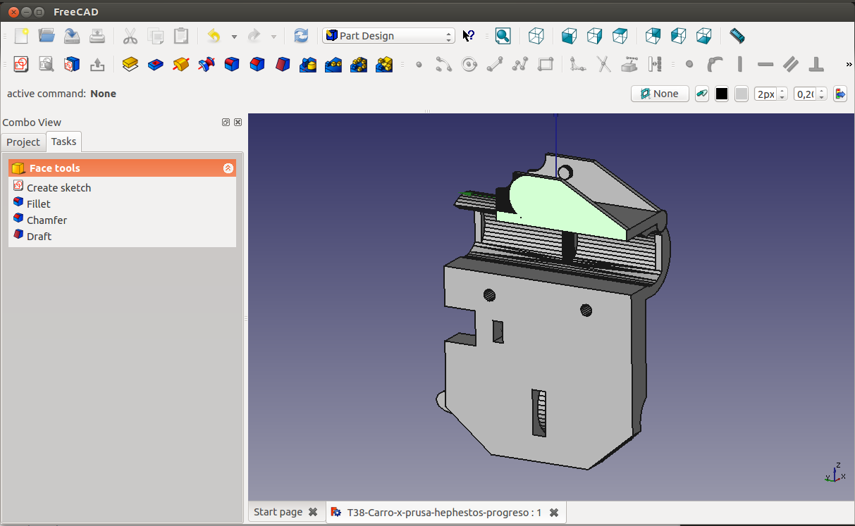
Task: Toggle the None working plane button
Action: [x=660, y=94]
